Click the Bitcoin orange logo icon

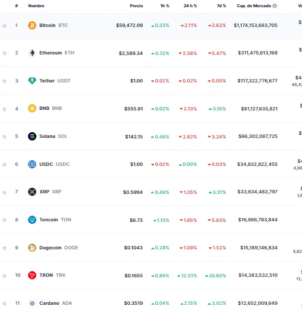(x=32, y=25)
